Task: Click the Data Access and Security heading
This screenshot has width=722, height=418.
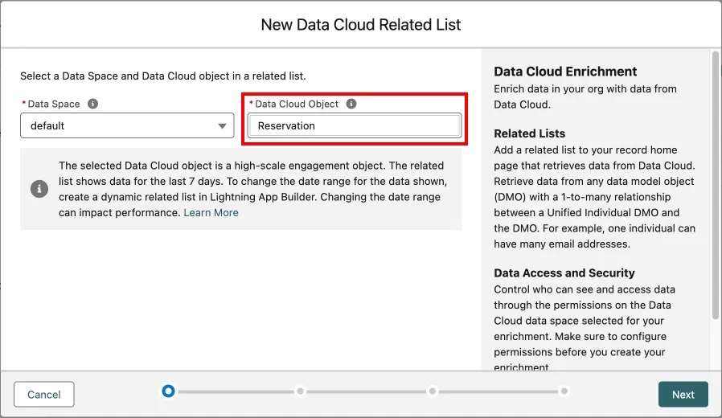Action: (x=564, y=273)
